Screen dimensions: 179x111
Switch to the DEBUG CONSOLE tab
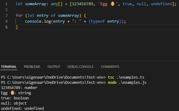(81, 67)
